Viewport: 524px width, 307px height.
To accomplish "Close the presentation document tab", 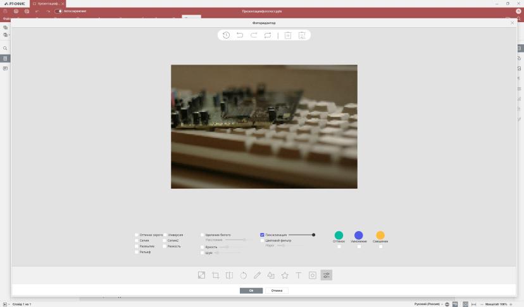I will click(63, 4).
